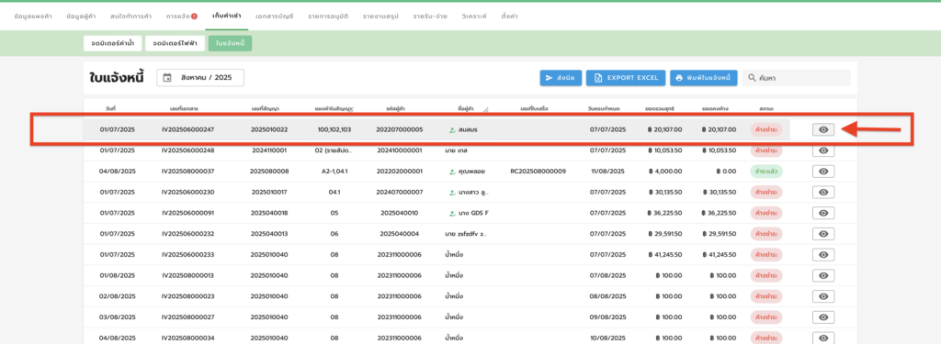
Task: Focus the ค้นหา search field
Action: (x=797, y=78)
